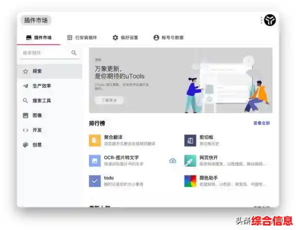
Task: Click the 插件市场 tag in search bar
Action: pyautogui.click(x=36, y=20)
